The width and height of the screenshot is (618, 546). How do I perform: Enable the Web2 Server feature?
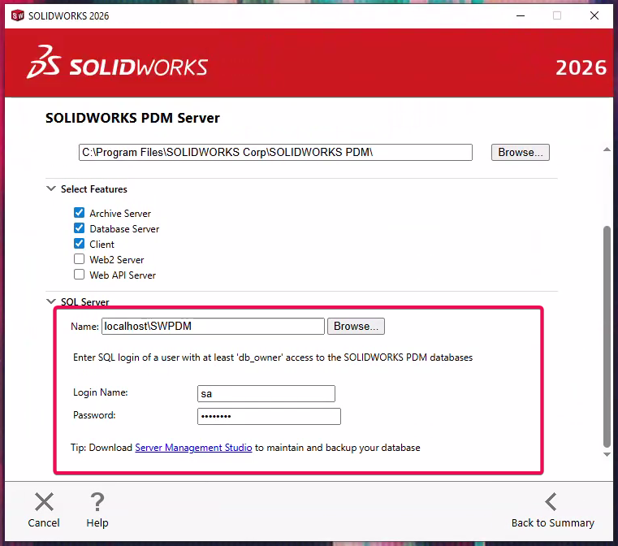(x=80, y=259)
